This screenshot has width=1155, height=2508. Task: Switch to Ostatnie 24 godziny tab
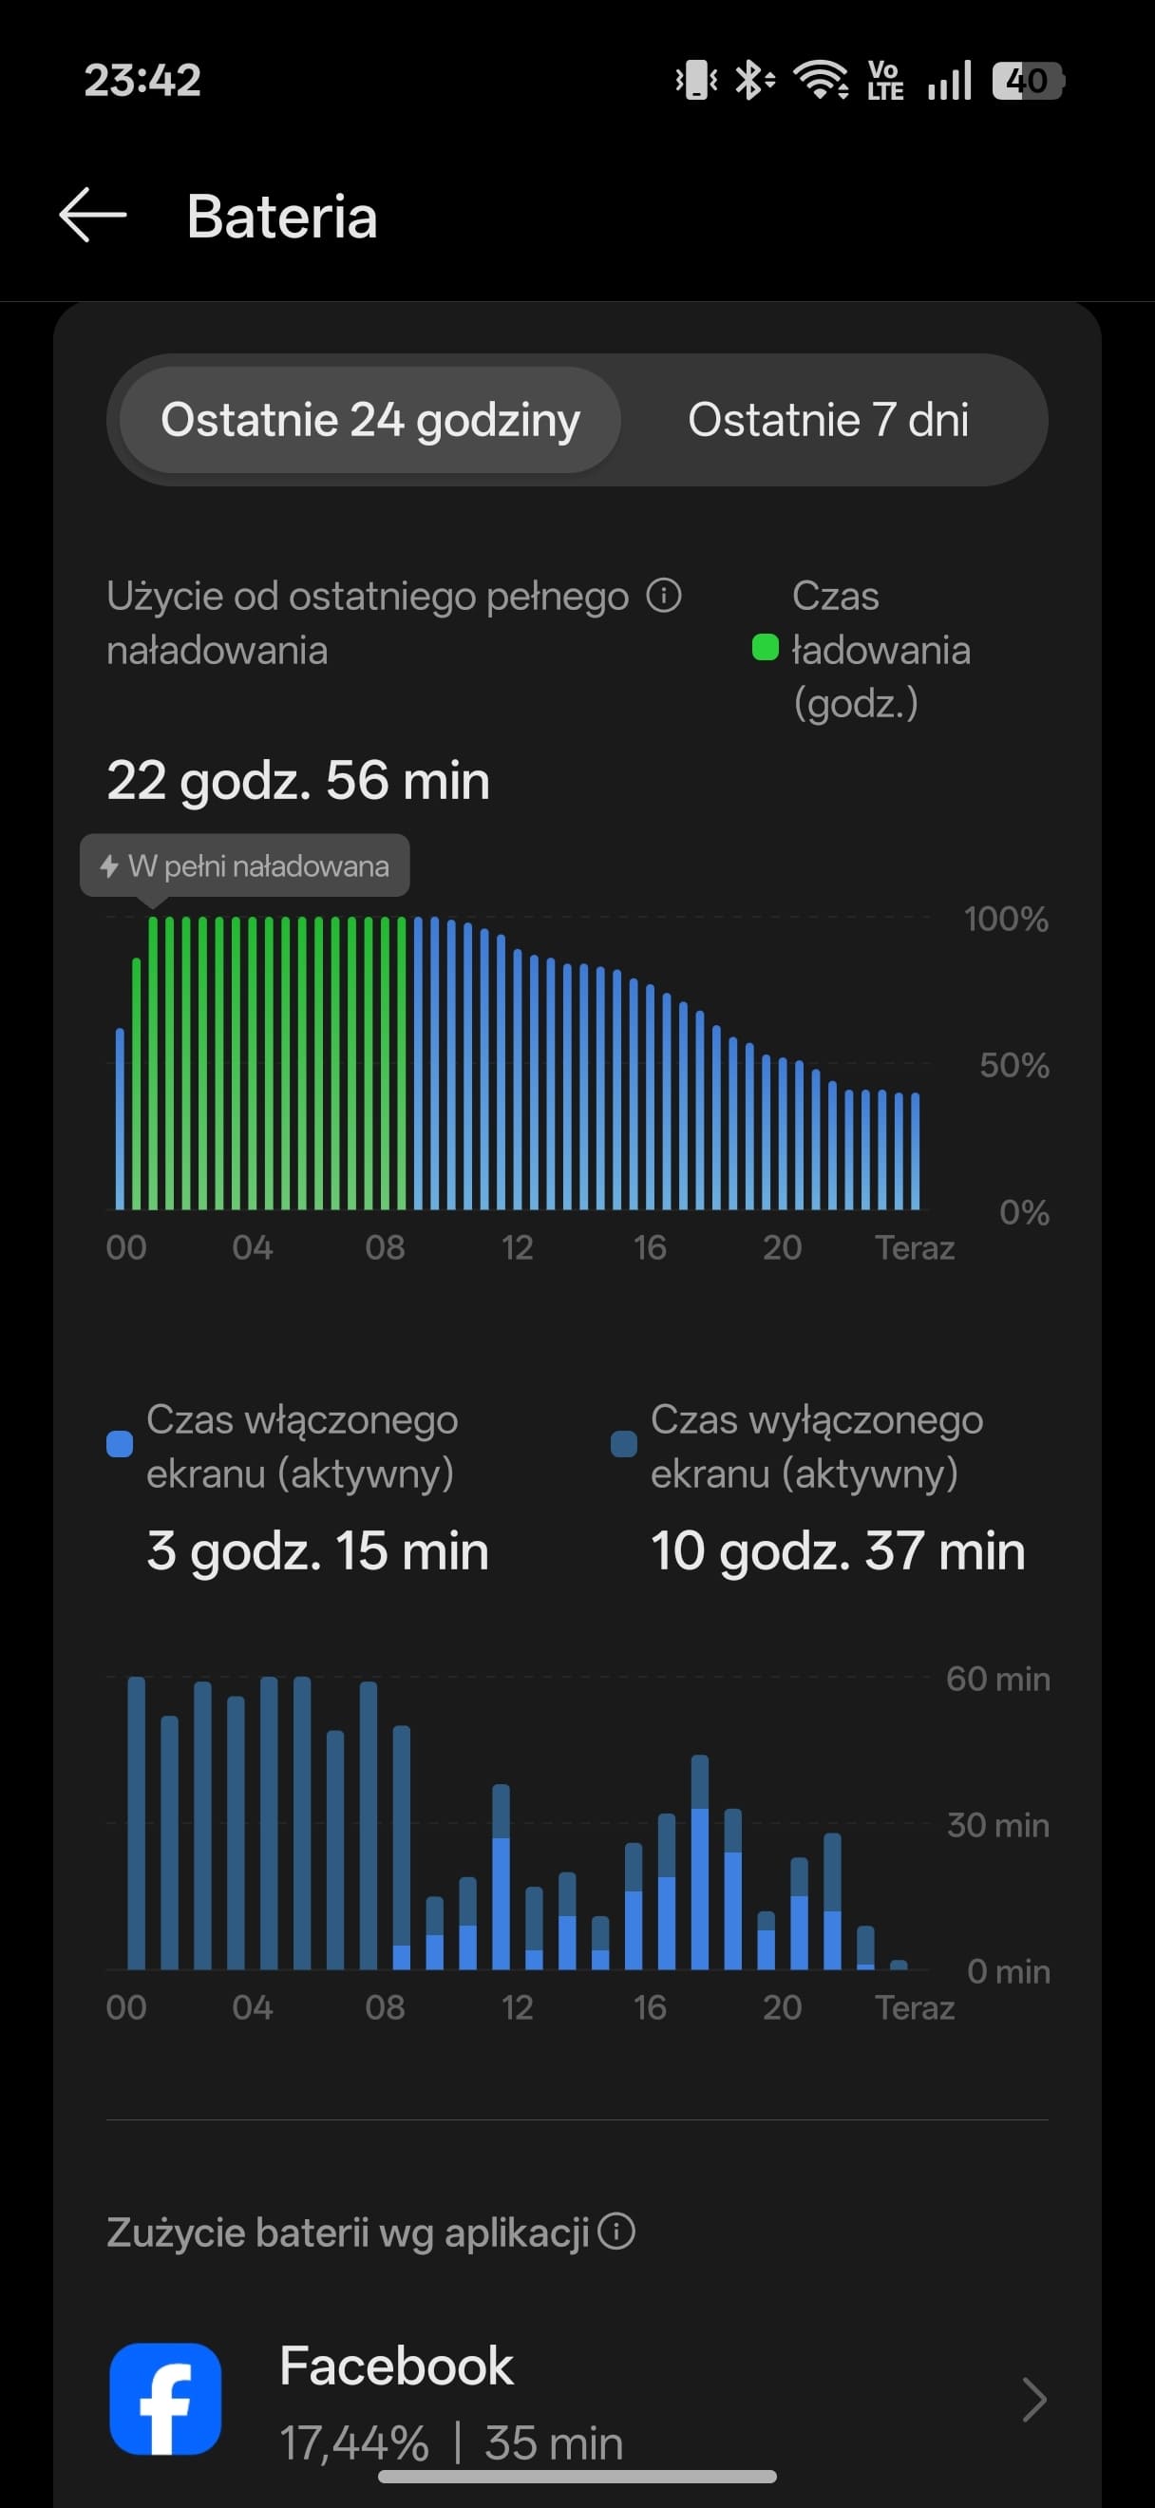(x=369, y=421)
